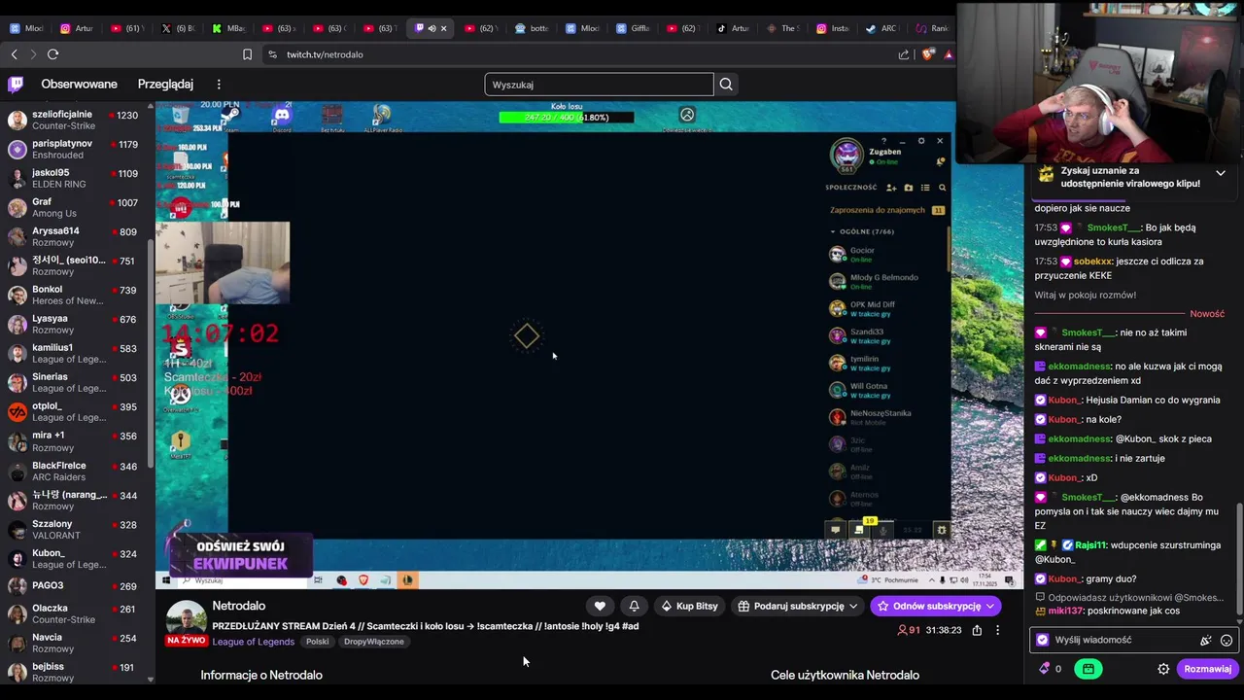1244x700 pixels.
Task: Click add folder icon in League social panel
Action: (x=908, y=188)
